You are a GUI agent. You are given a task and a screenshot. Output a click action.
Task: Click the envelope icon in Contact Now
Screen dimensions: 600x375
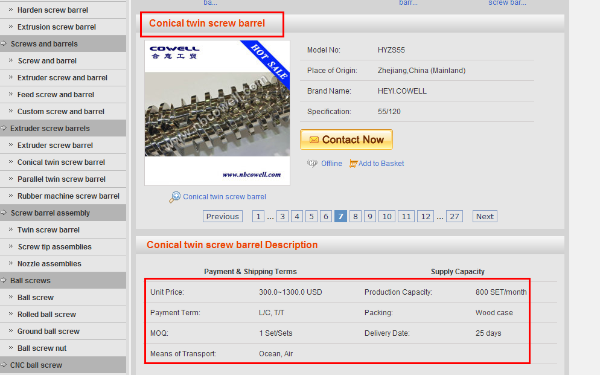(x=314, y=139)
